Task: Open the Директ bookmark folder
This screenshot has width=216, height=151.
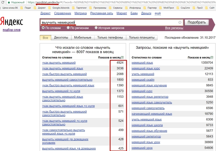Action: [40, 8]
